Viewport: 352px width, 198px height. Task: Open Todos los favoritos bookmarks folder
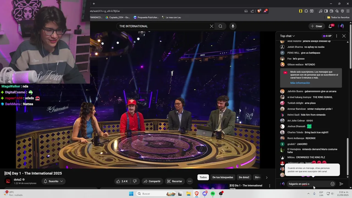coord(338,17)
